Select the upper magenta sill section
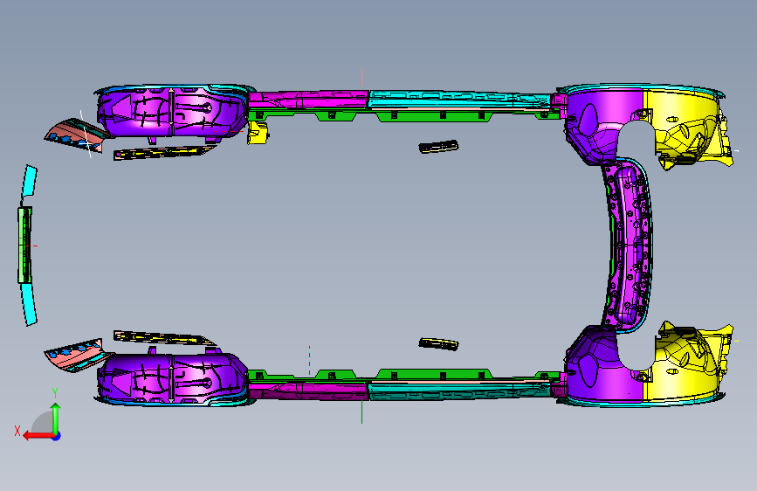The height and width of the screenshot is (491, 757). click(309, 100)
